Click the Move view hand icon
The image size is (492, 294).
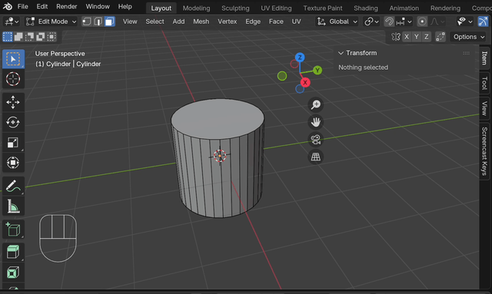click(316, 122)
